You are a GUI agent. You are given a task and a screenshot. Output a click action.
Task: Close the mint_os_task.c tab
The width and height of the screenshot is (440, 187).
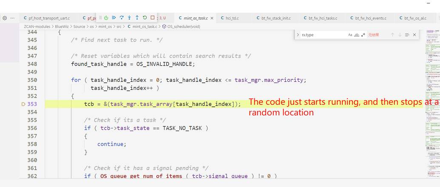[212, 18]
